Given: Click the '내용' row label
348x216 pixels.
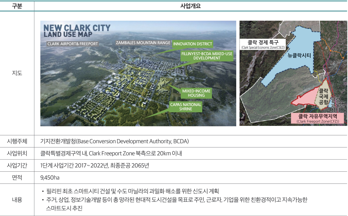Looking at the screenshot, I should (17, 199).
